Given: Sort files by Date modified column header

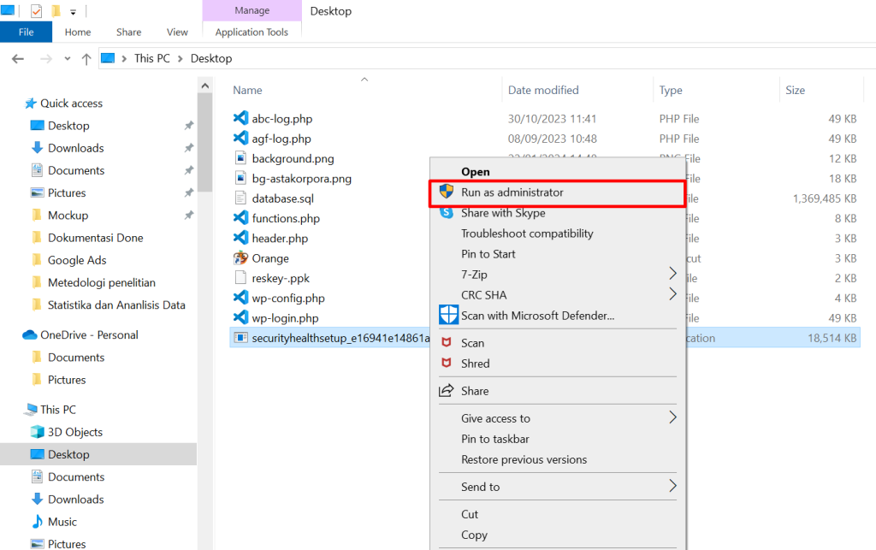Looking at the screenshot, I should (543, 90).
